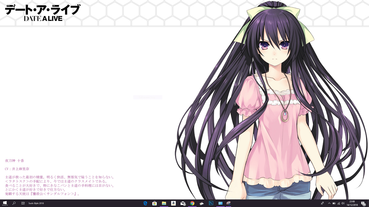Open Adobe Photoshop from the taskbar
Viewport: 369px width, 207px height.
[211, 203]
